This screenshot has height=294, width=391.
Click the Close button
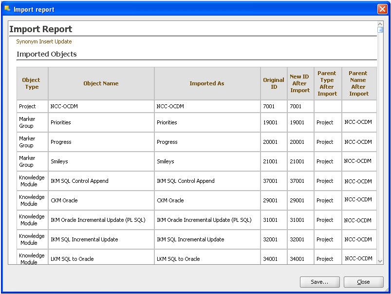pos(363,282)
